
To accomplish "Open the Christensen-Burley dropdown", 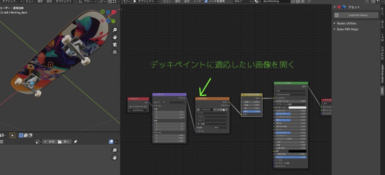I will pyautogui.click(x=291, y=94).
